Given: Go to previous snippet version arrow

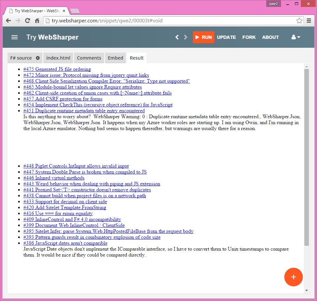Looking at the screenshot, I should 177,37.
